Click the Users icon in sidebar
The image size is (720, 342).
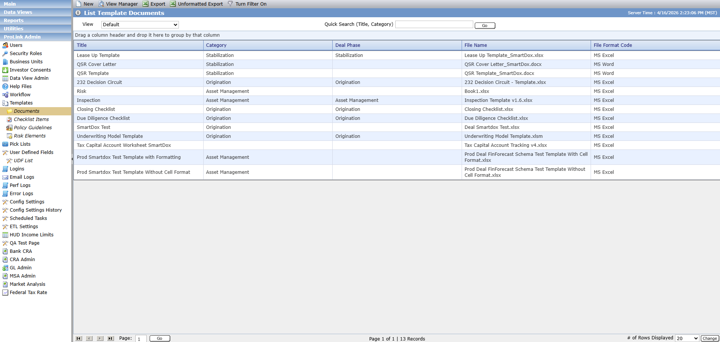(5, 45)
